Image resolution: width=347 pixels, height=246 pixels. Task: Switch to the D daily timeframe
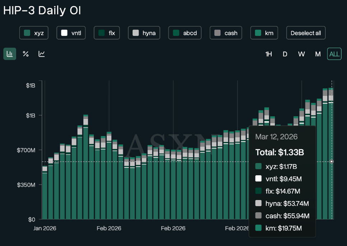[285, 54]
